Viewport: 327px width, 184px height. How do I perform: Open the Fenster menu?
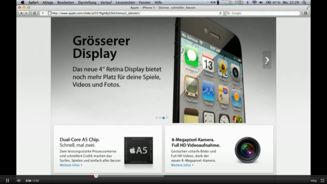pyautogui.click(x=144, y=3)
